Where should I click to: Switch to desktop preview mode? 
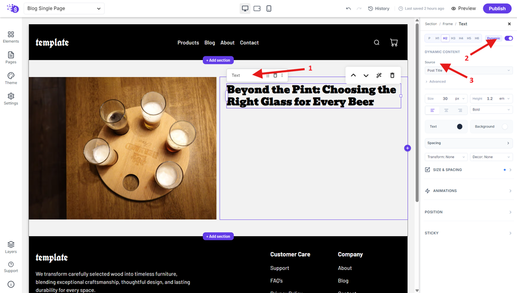click(245, 8)
